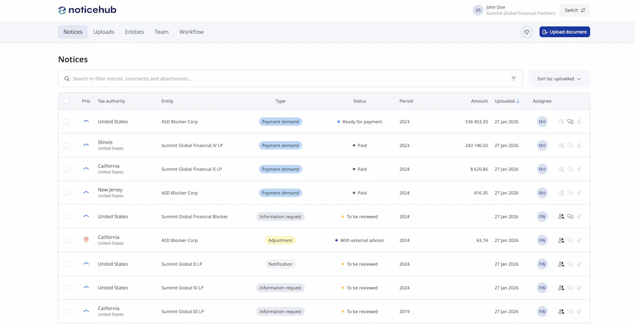Click attachment paperclip on the Illinois notice row
The width and height of the screenshot is (635, 324).
(579, 145)
